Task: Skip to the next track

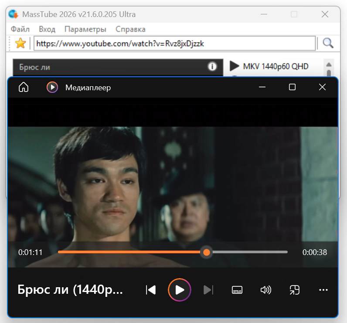Action: click(x=208, y=290)
